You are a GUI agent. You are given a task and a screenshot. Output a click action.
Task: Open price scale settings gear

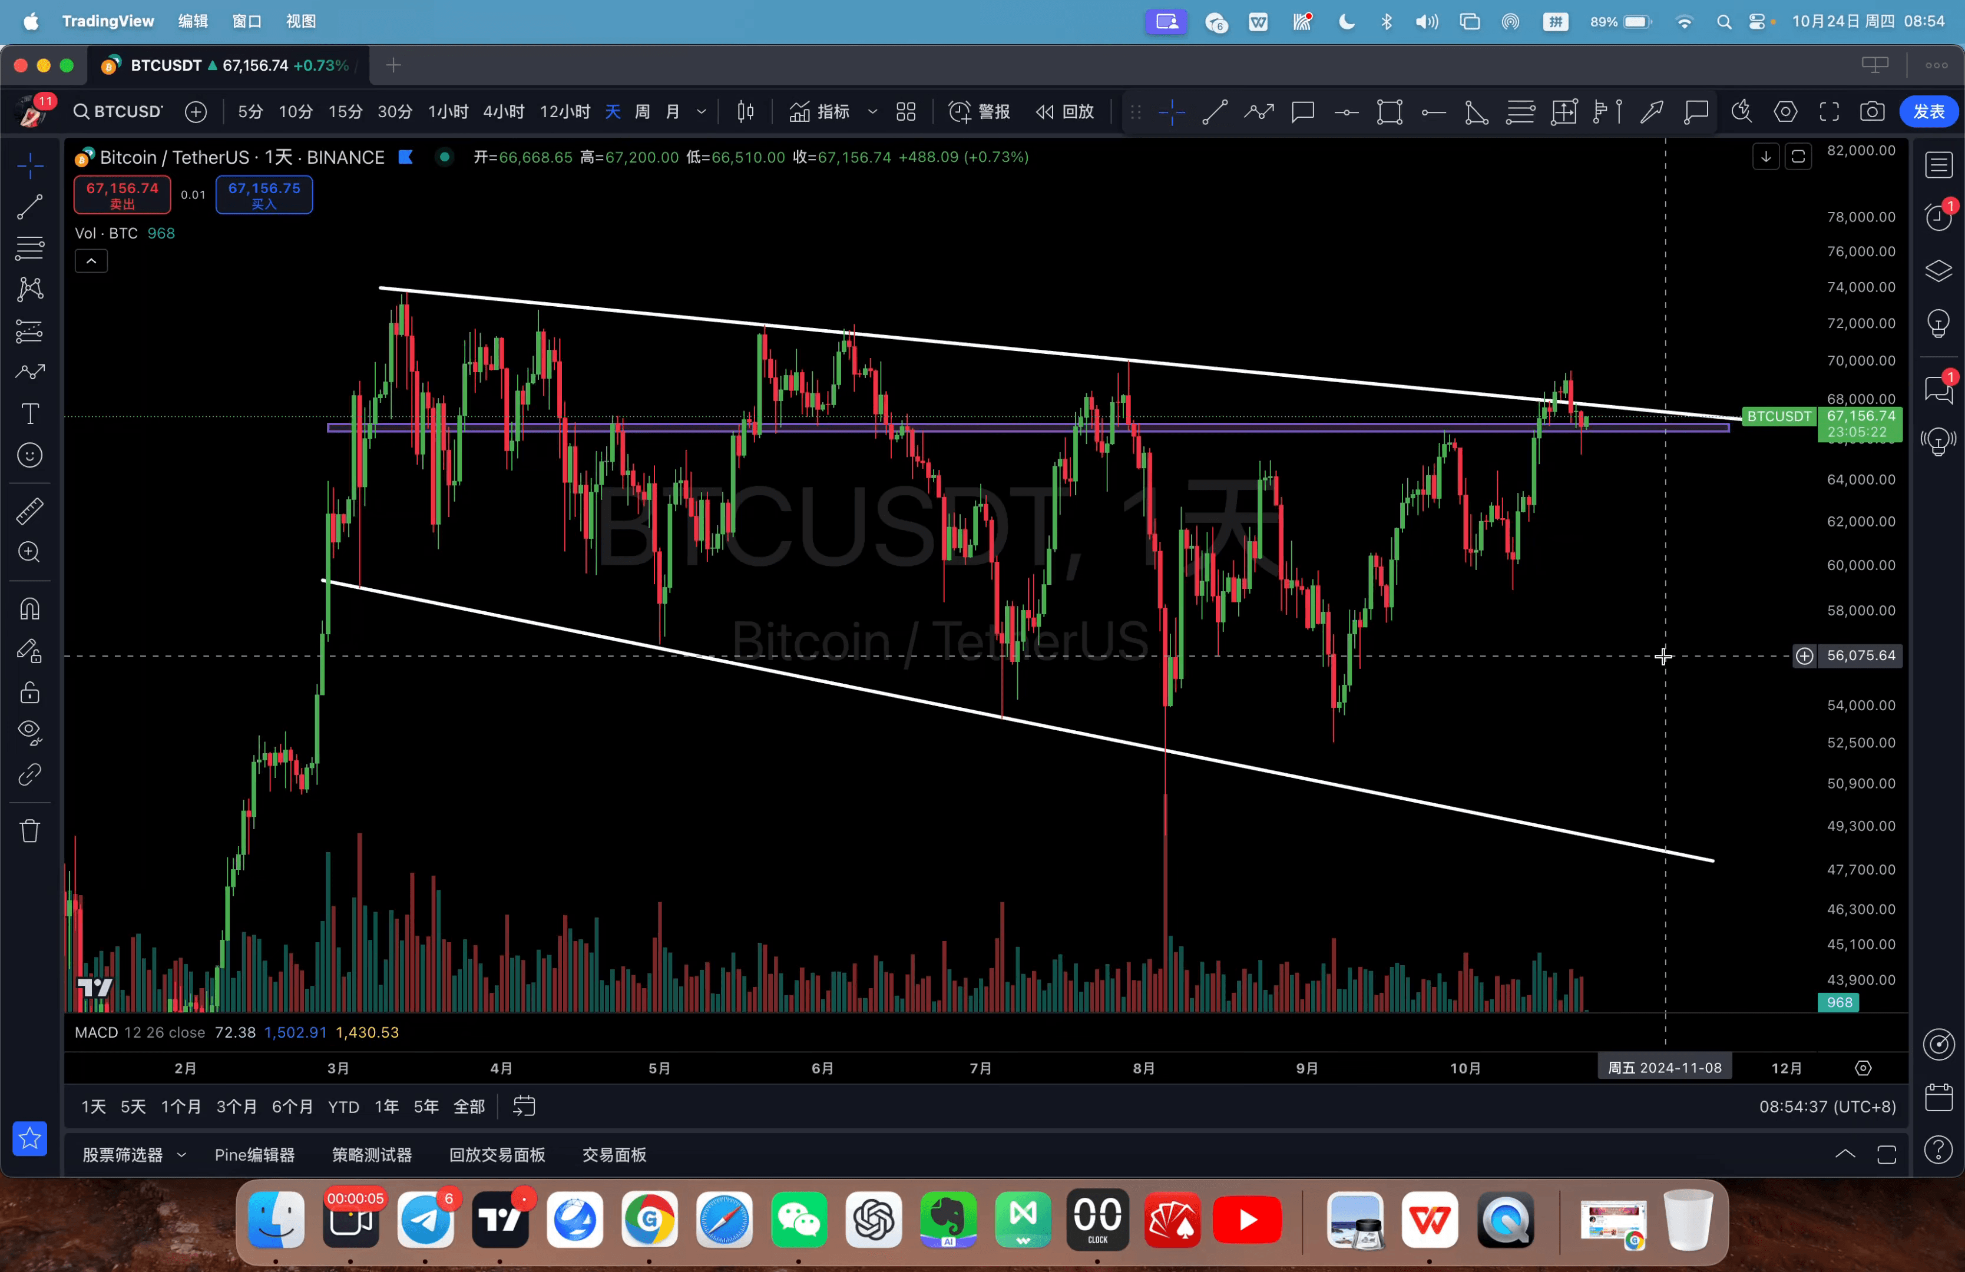1864,1068
